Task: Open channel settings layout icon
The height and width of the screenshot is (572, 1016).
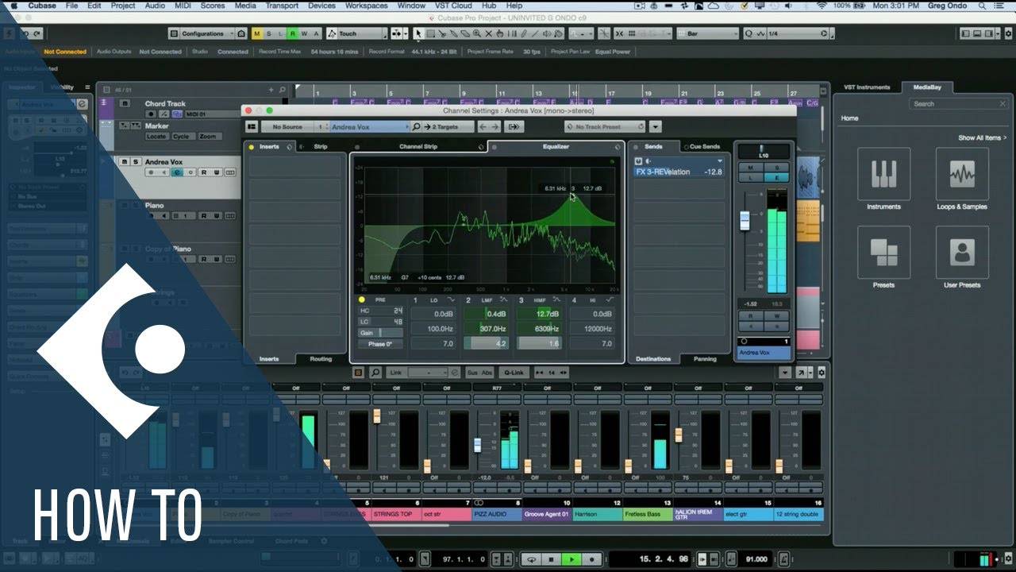Action: (x=251, y=126)
